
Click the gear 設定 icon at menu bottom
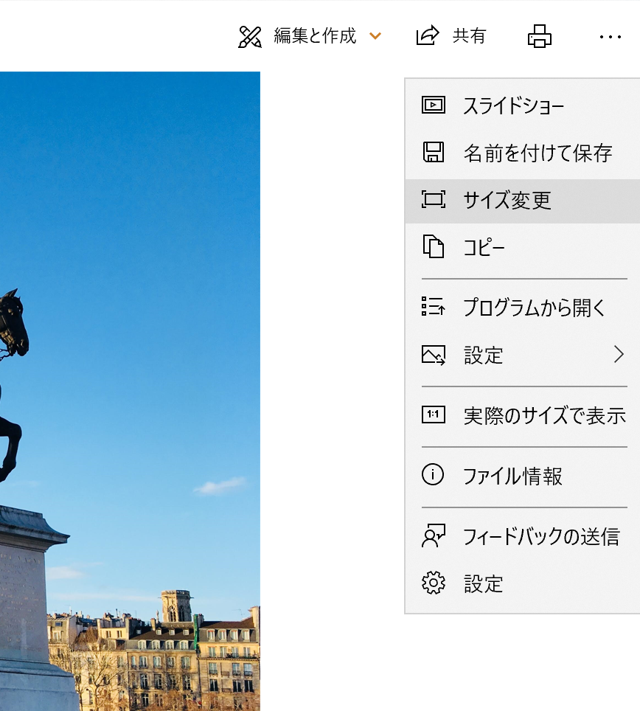pyautogui.click(x=433, y=583)
